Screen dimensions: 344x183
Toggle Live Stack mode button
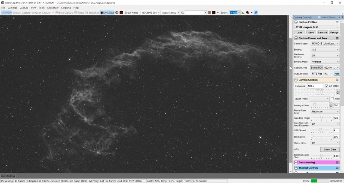(107, 13)
